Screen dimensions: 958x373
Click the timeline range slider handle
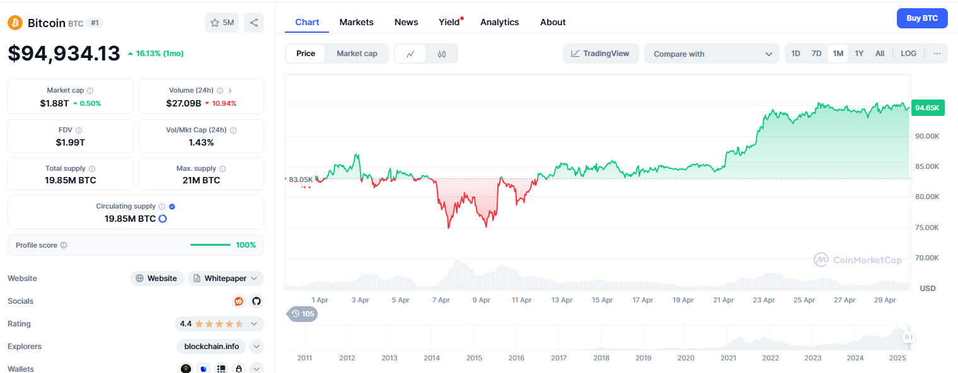pos(908,338)
